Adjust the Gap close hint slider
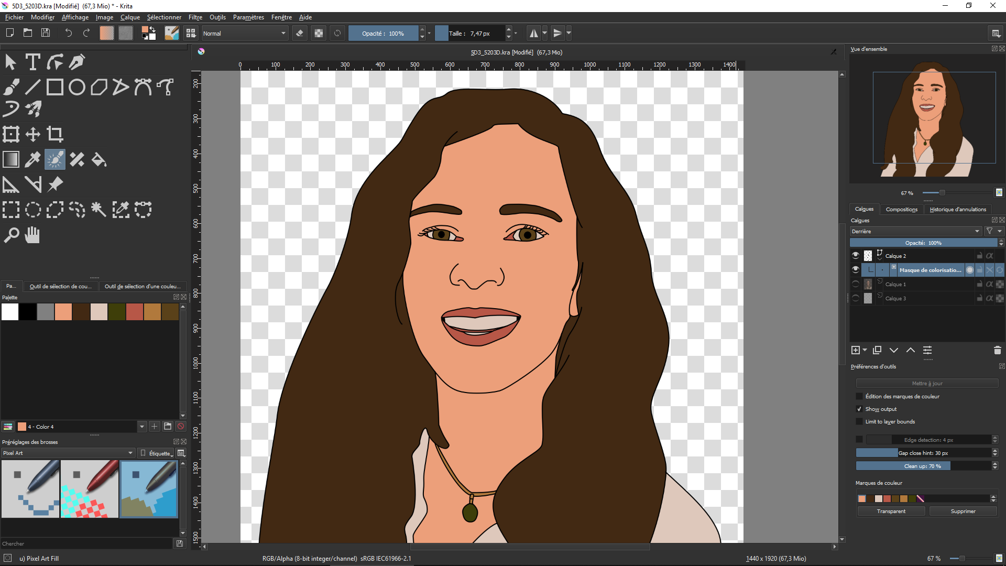 923,453
